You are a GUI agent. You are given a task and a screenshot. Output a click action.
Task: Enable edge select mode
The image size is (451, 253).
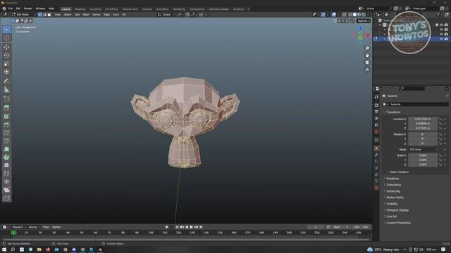[x=44, y=14]
